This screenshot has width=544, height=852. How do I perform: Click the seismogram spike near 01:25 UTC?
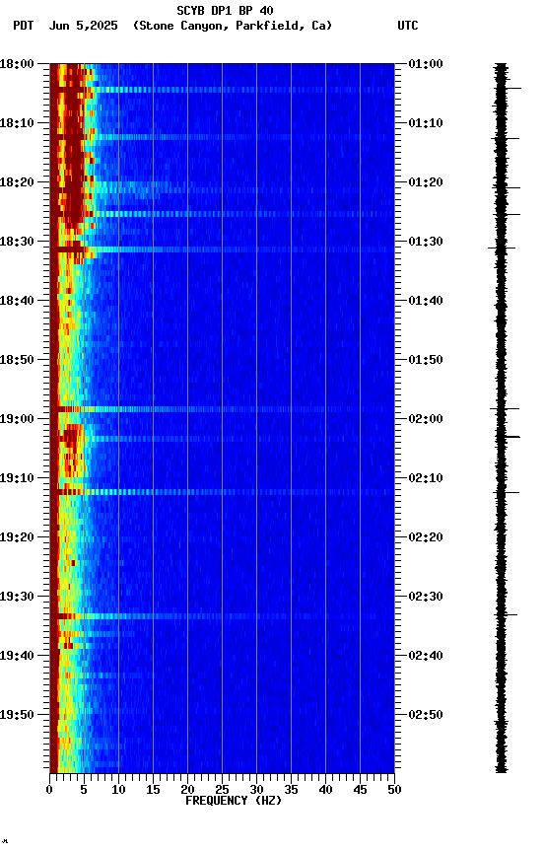(x=507, y=214)
